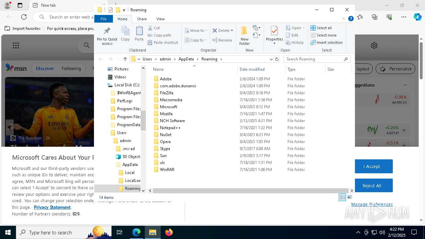Switch to the Share ribbon tab
The image size is (425, 239).
[x=142, y=19]
